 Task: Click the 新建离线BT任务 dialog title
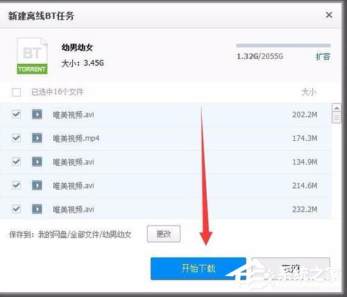41,16
